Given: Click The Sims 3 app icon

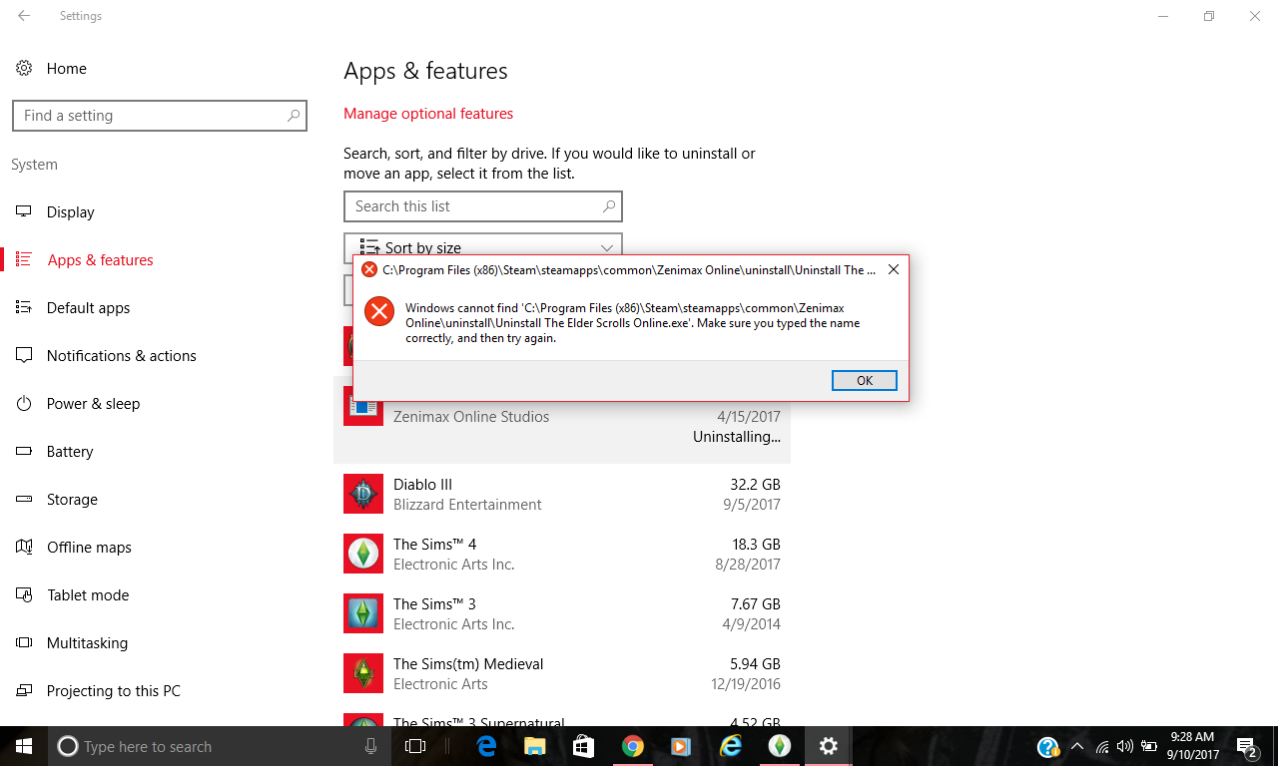Looking at the screenshot, I should [363, 613].
